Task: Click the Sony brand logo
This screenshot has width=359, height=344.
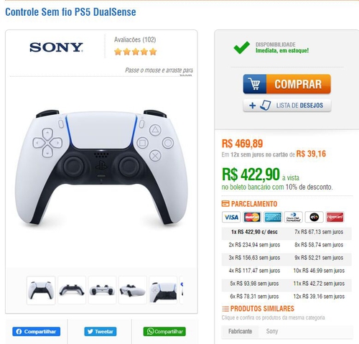Action: (56, 47)
